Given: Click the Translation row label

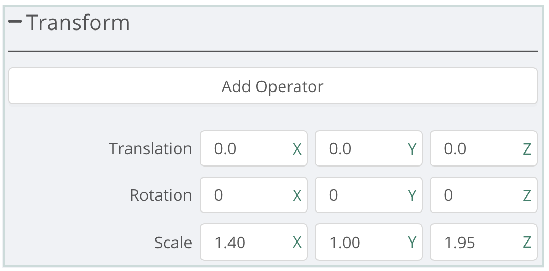Looking at the screenshot, I should tap(150, 149).
